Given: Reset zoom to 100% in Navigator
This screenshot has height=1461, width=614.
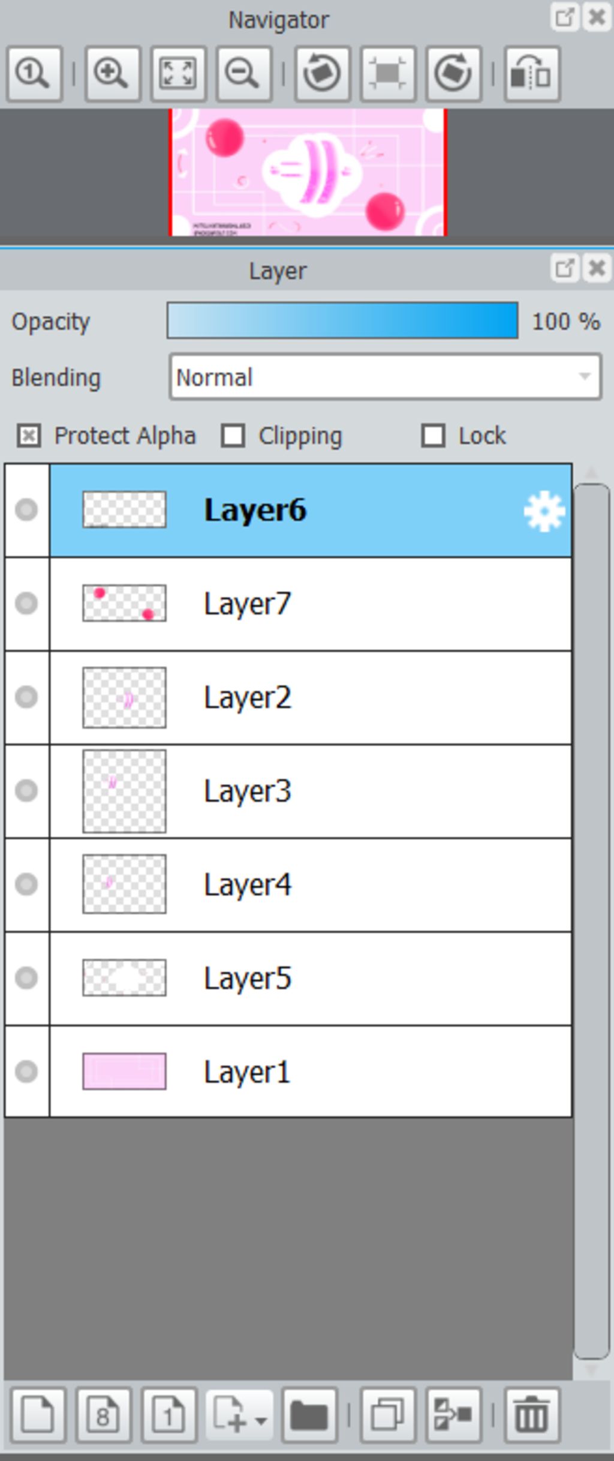Looking at the screenshot, I should (34, 73).
